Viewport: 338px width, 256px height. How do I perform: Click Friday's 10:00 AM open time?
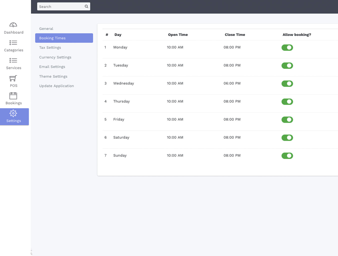coord(175,119)
